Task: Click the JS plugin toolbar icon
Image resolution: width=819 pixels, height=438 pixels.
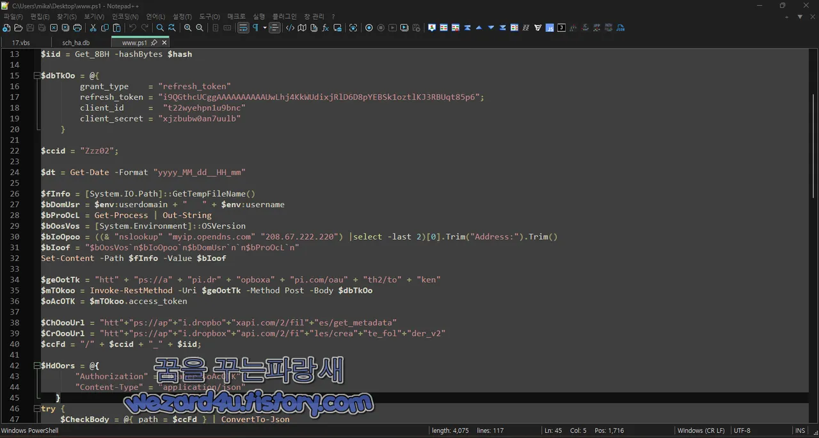Action: [x=550, y=28]
